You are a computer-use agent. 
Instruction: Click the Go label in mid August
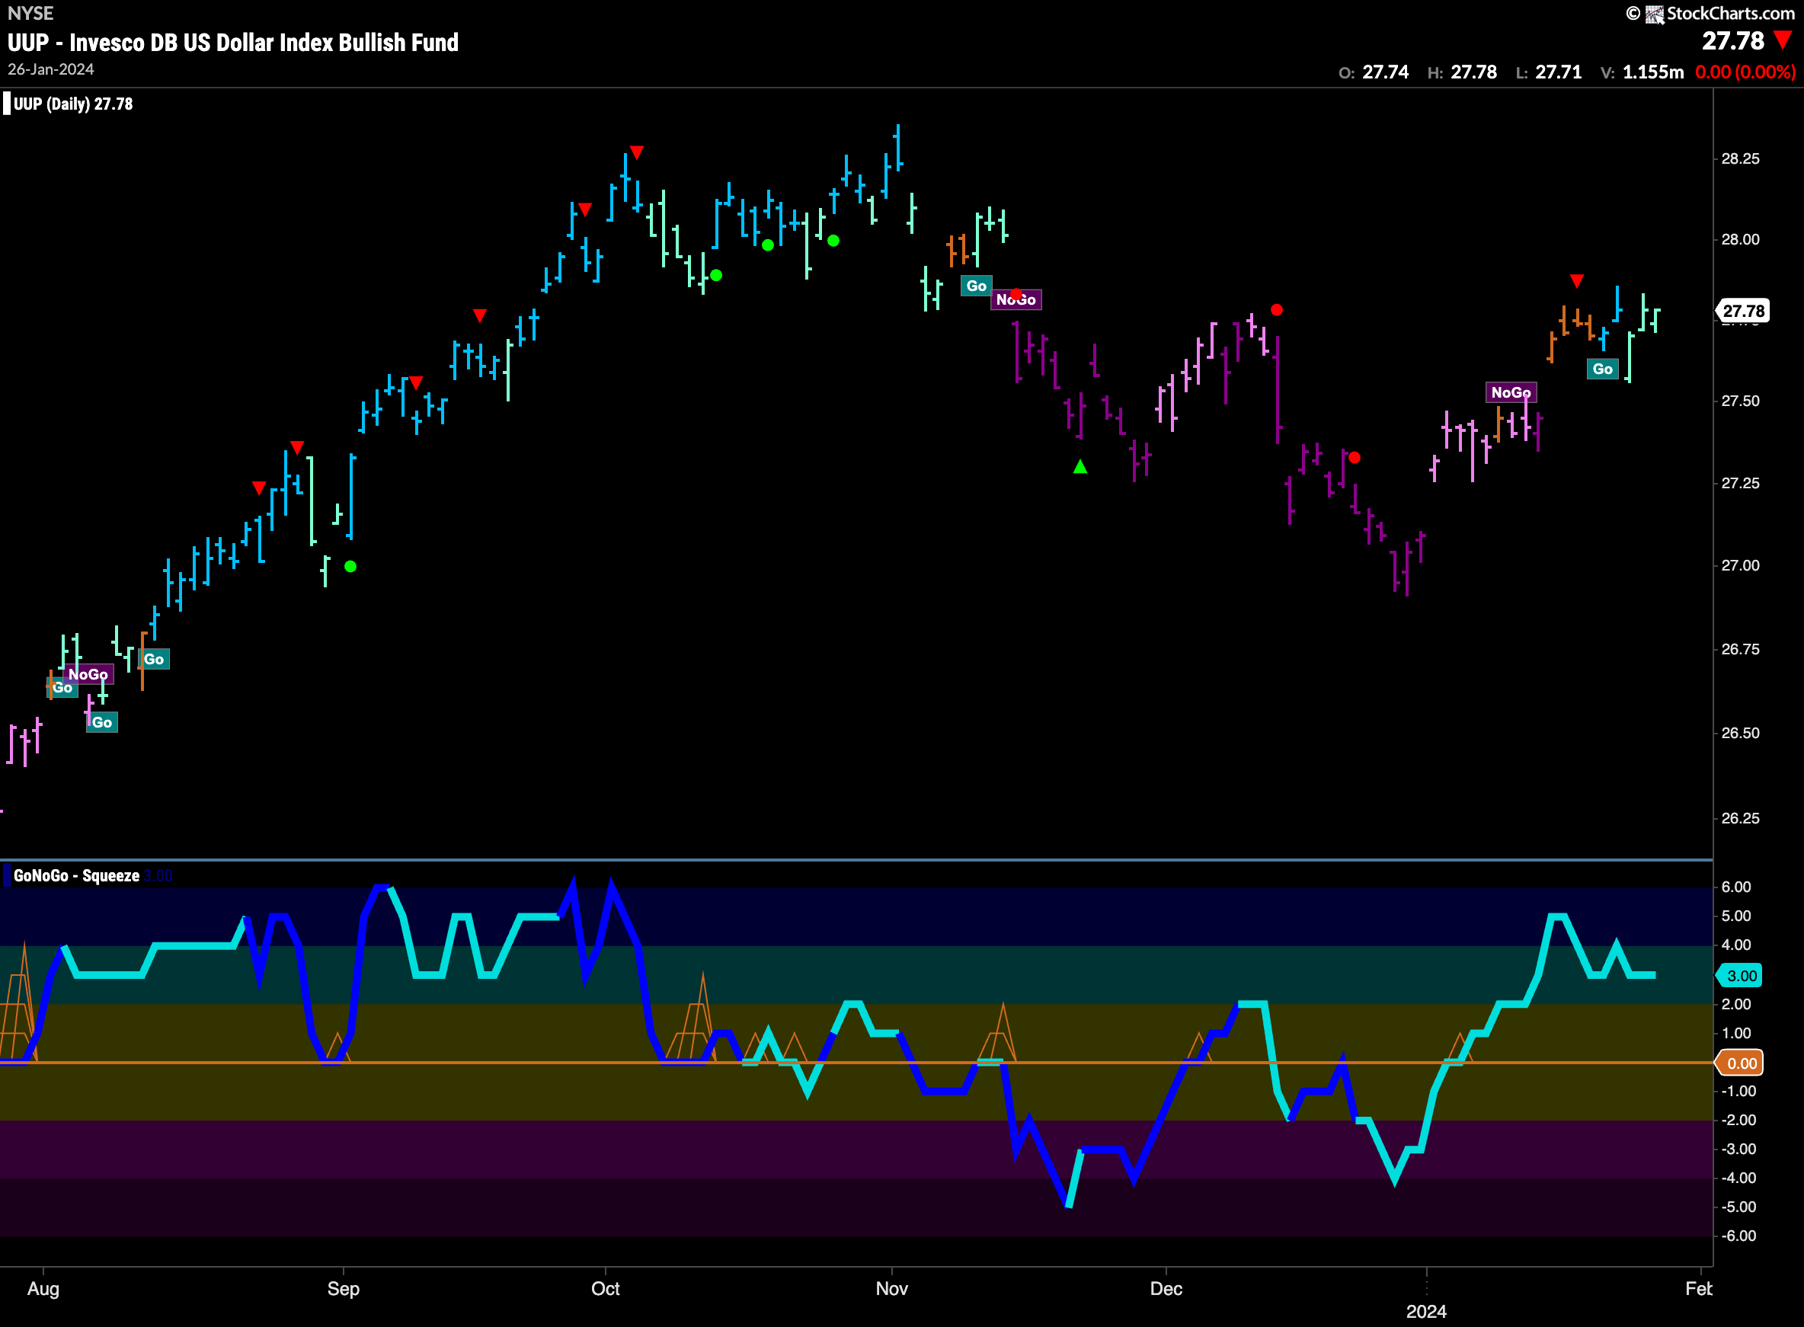point(154,660)
